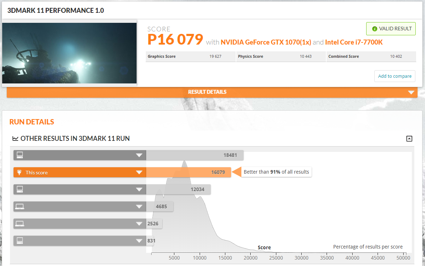The image size is (425, 266).
Task: Click the Valid Result badge
Action: click(x=391, y=29)
